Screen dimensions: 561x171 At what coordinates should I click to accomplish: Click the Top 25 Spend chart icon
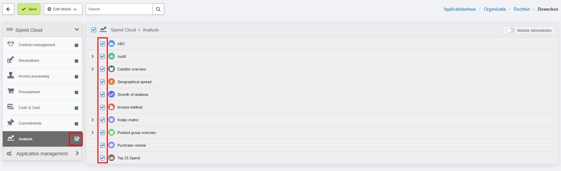tap(111, 158)
